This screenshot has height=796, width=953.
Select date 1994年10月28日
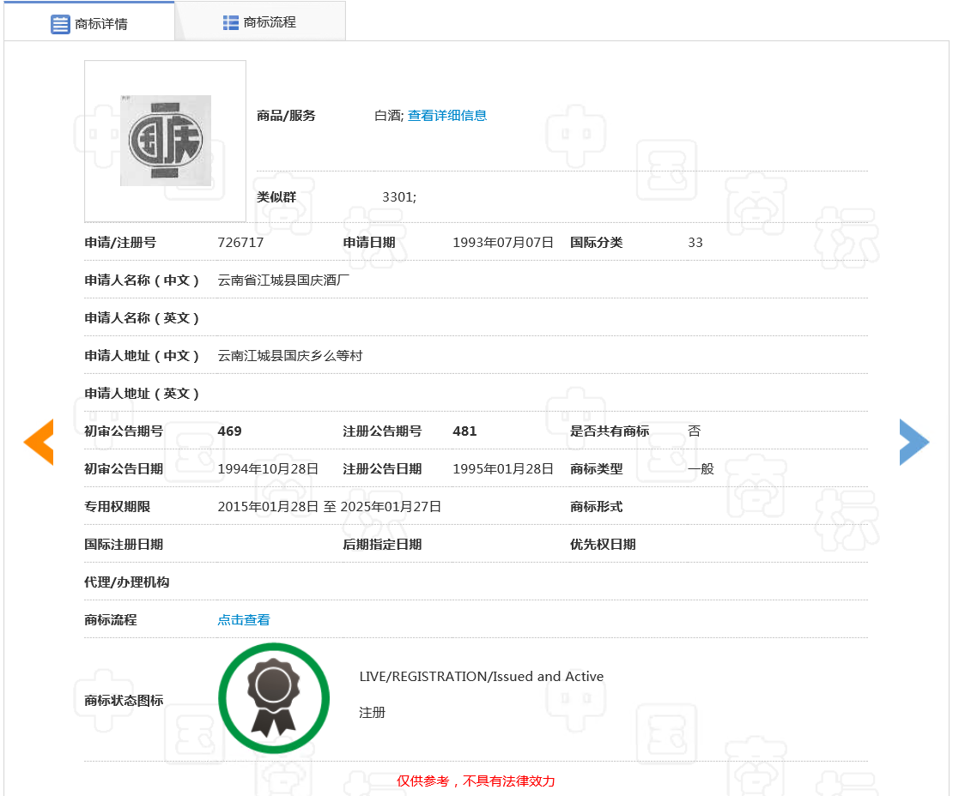click(268, 468)
